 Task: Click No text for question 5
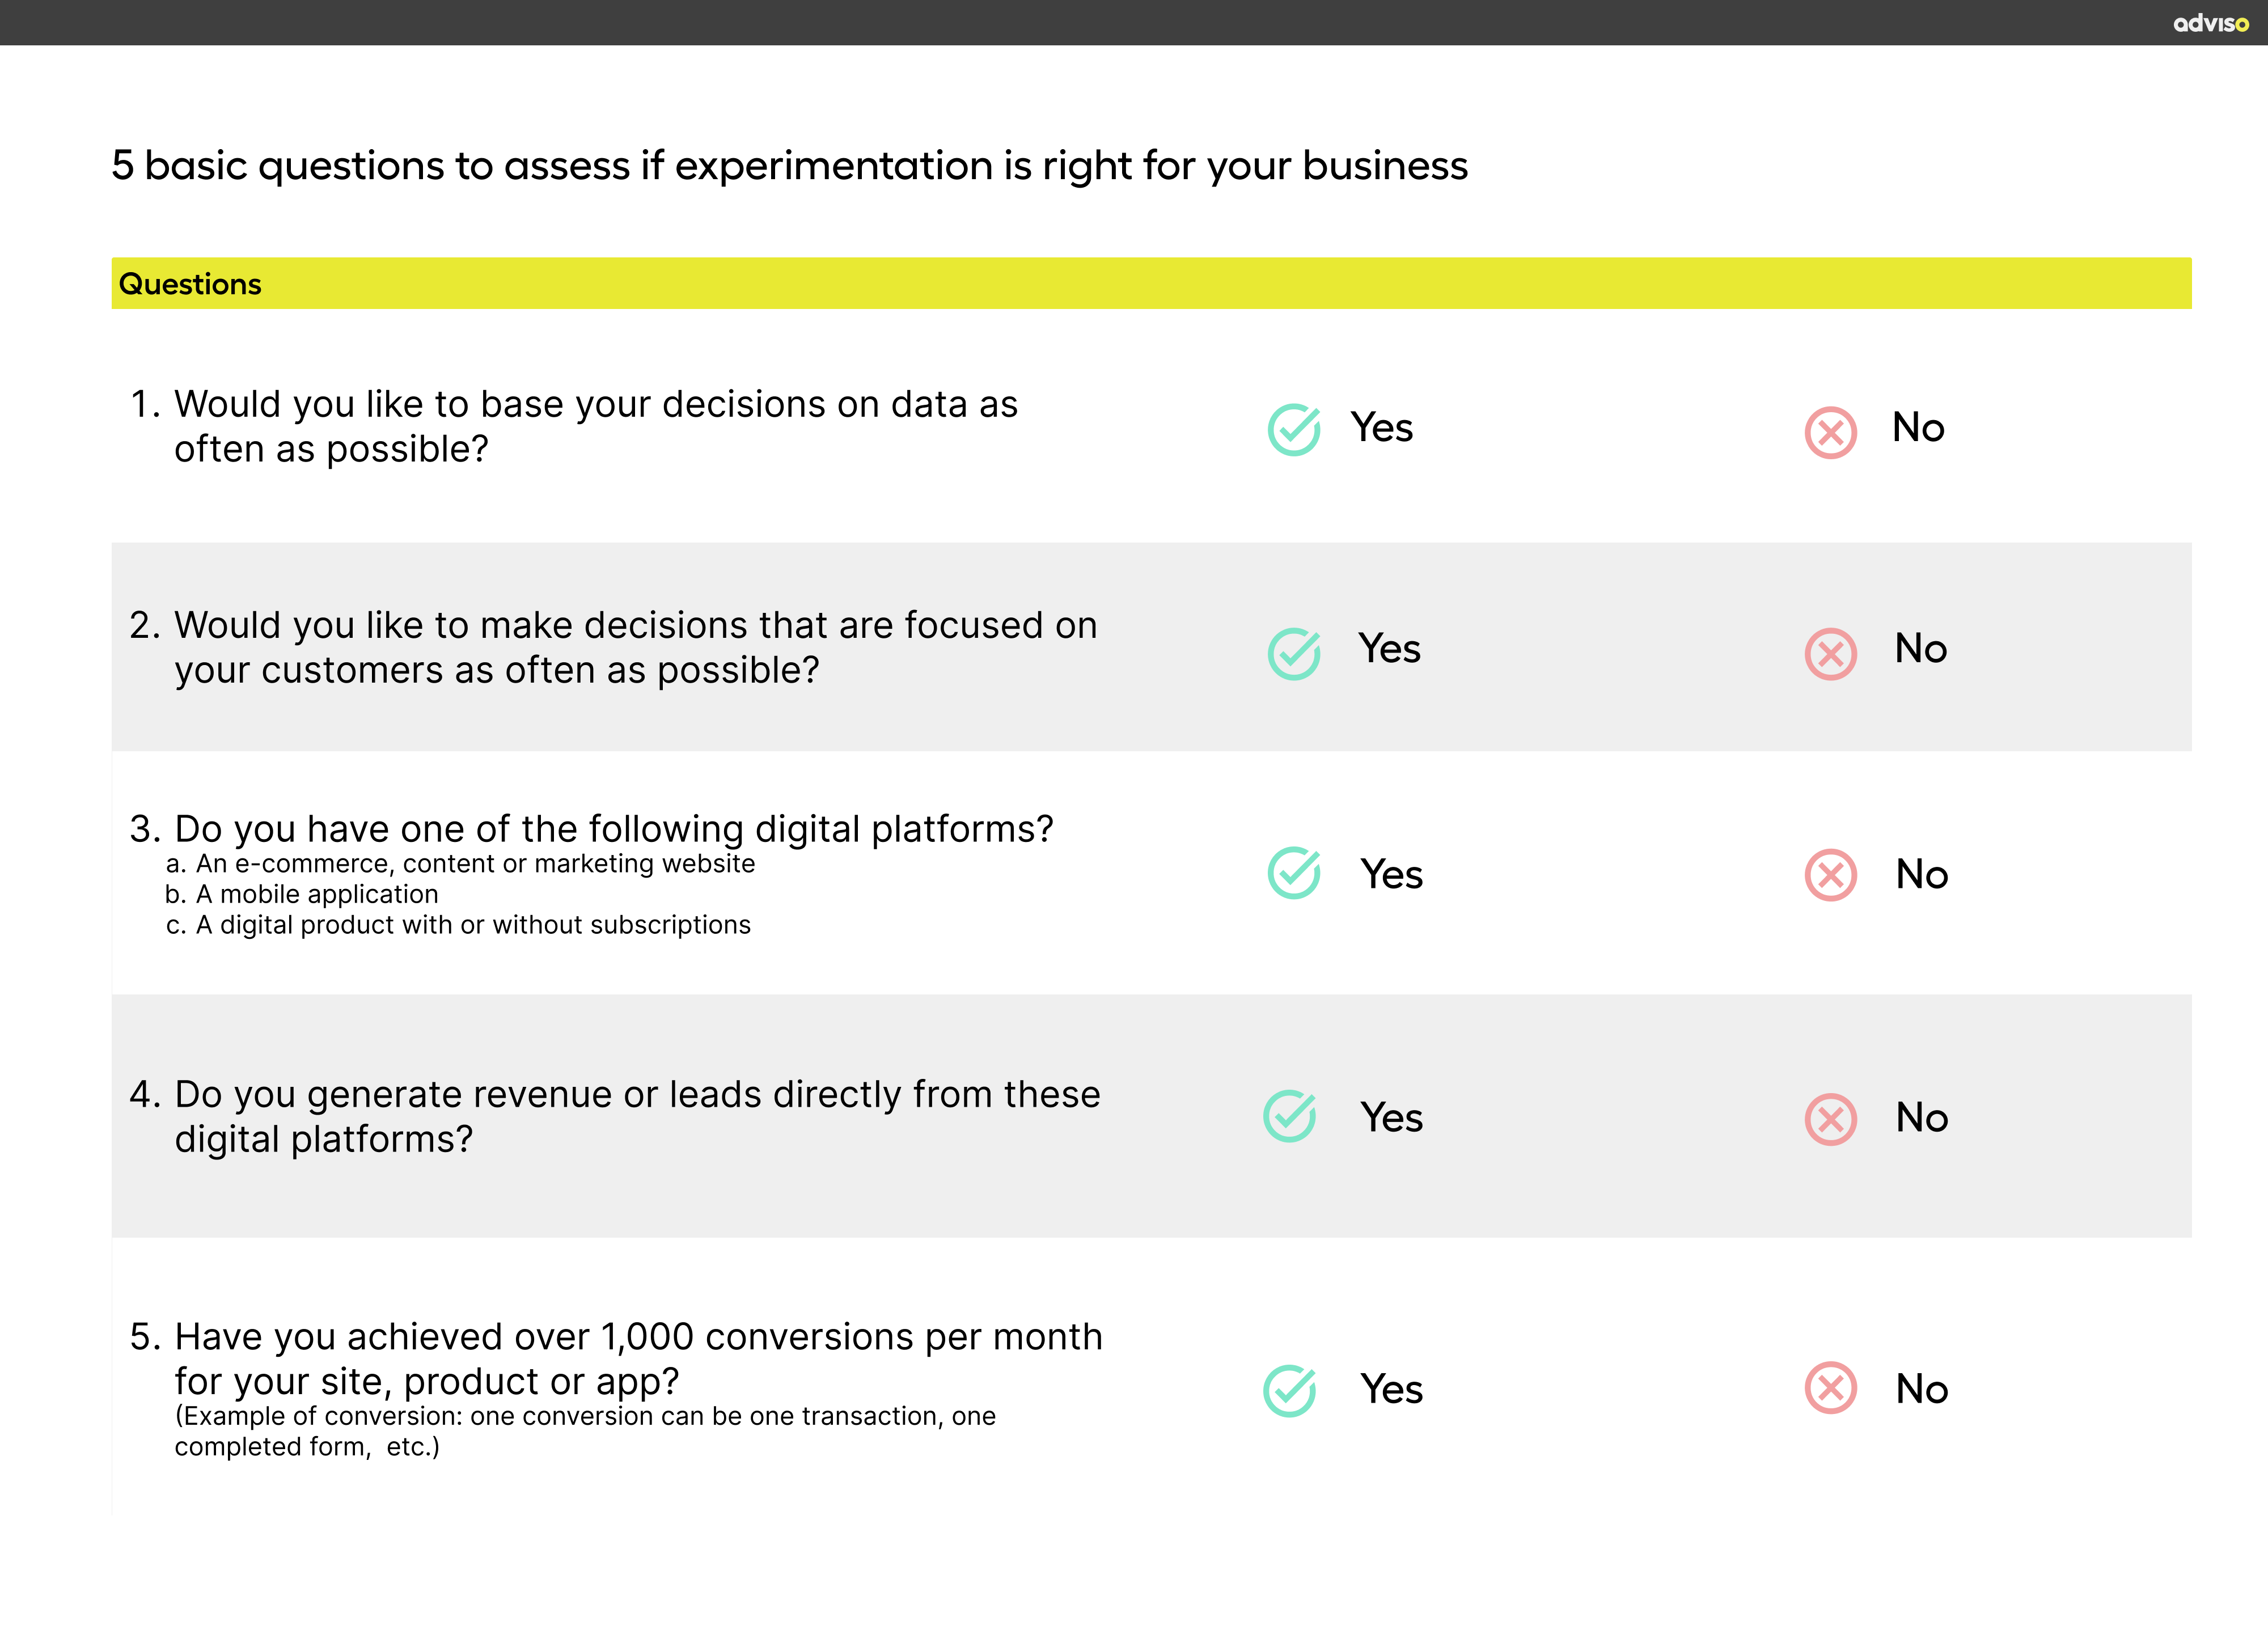click(1922, 1389)
